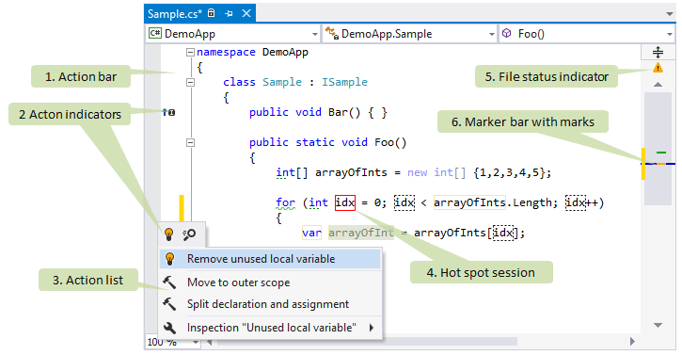Choose Move to outer scope
Image resolution: width=682 pixels, height=355 pixels.
pyautogui.click(x=270, y=282)
